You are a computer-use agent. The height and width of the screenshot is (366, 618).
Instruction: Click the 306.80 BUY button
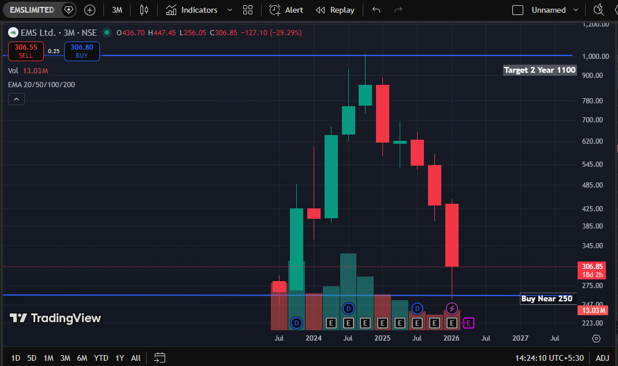click(82, 51)
